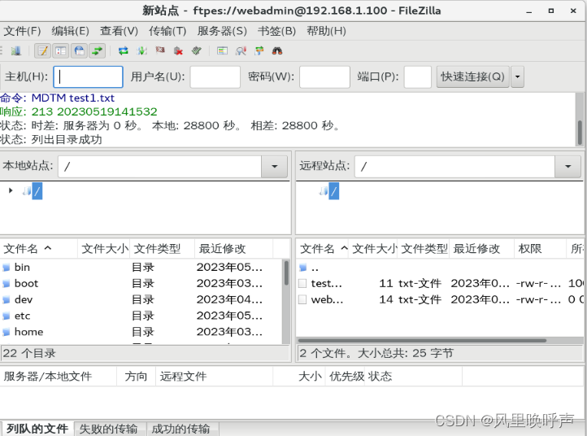Click 服务器/本地文件 queue column header
Viewport: 587px width, 436px height.
tap(59, 376)
